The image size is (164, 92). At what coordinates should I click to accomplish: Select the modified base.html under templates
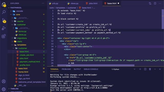click(23, 68)
